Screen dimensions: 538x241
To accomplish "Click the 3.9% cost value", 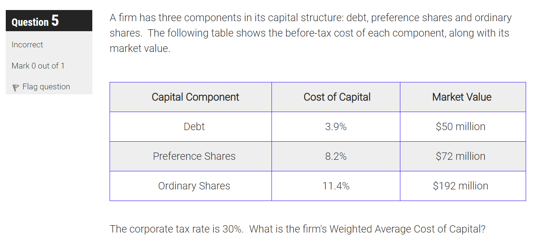I will tap(336, 126).
